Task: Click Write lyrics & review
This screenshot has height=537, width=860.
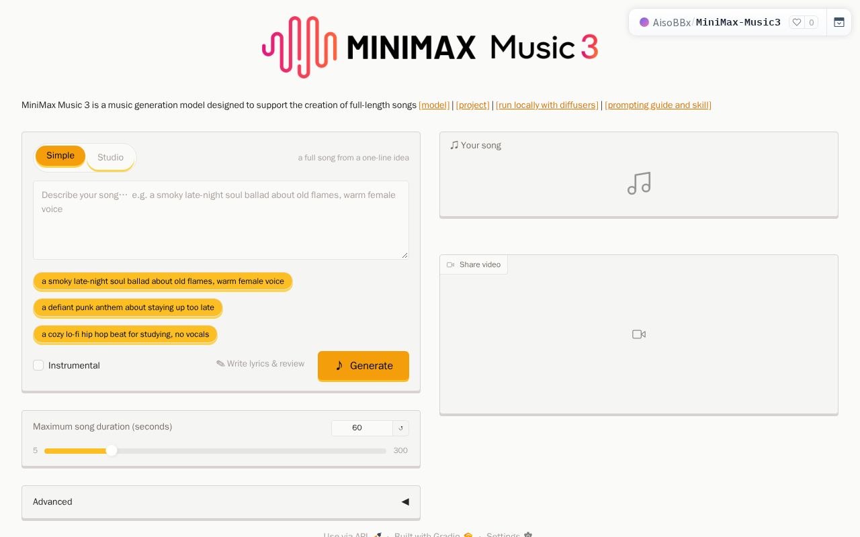Action: click(x=260, y=364)
